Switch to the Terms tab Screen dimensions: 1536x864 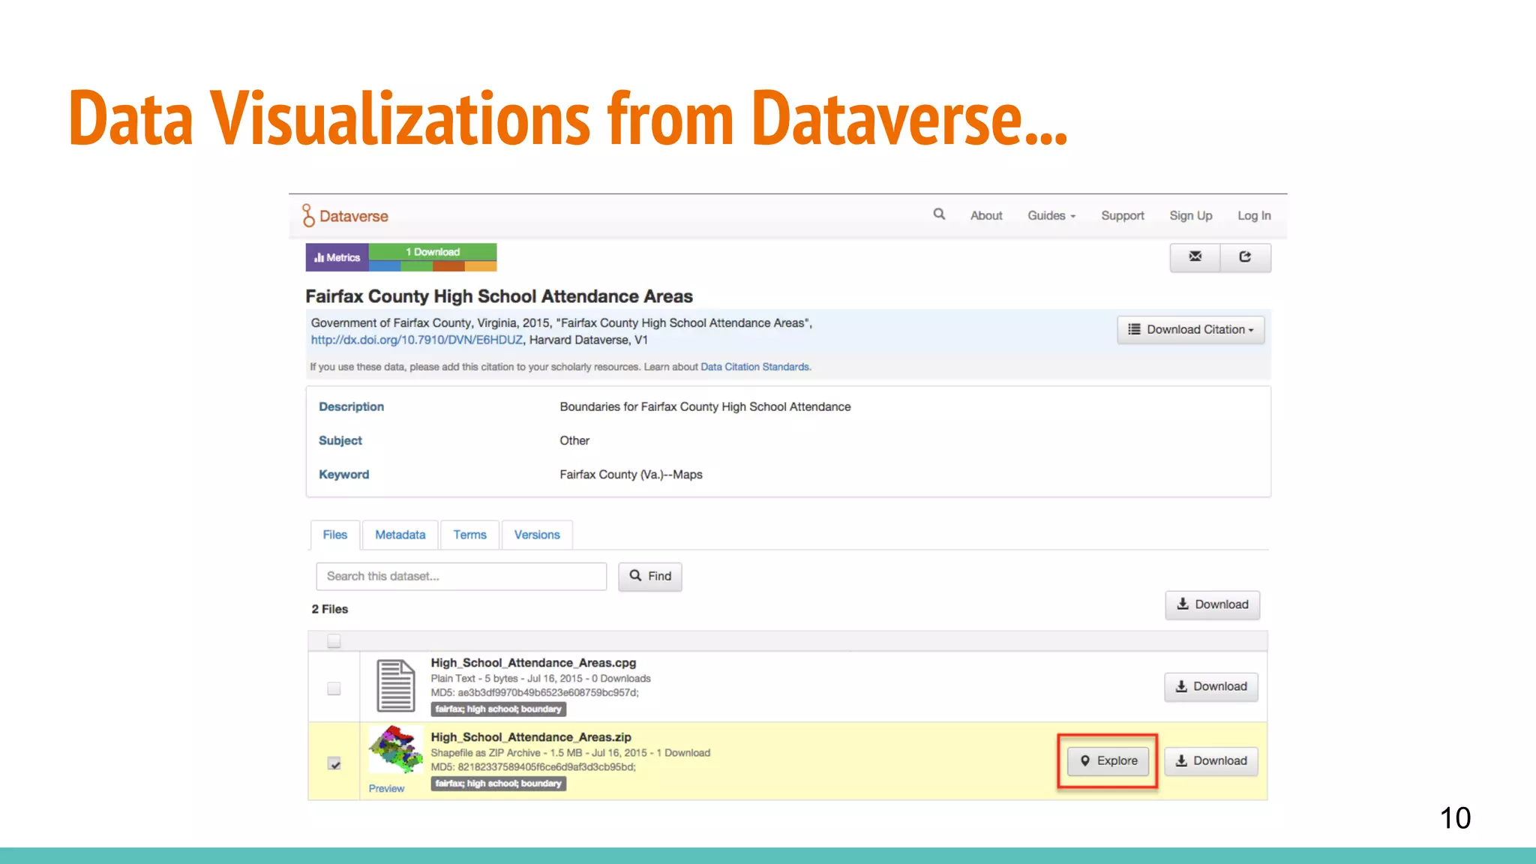click(x=469, y=535)
